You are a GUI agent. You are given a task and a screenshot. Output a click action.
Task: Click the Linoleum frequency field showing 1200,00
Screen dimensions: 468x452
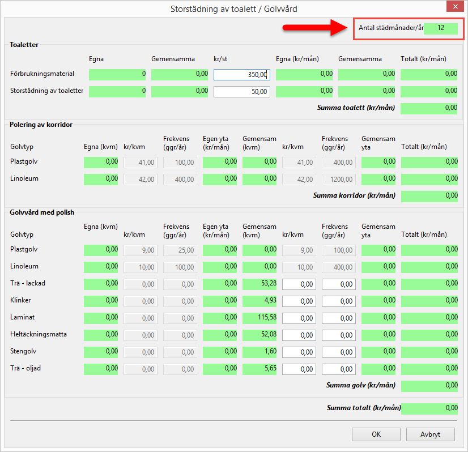click(339, 179)
